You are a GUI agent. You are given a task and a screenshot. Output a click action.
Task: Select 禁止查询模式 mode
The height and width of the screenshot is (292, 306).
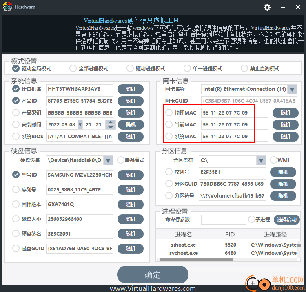click(244, 68)
